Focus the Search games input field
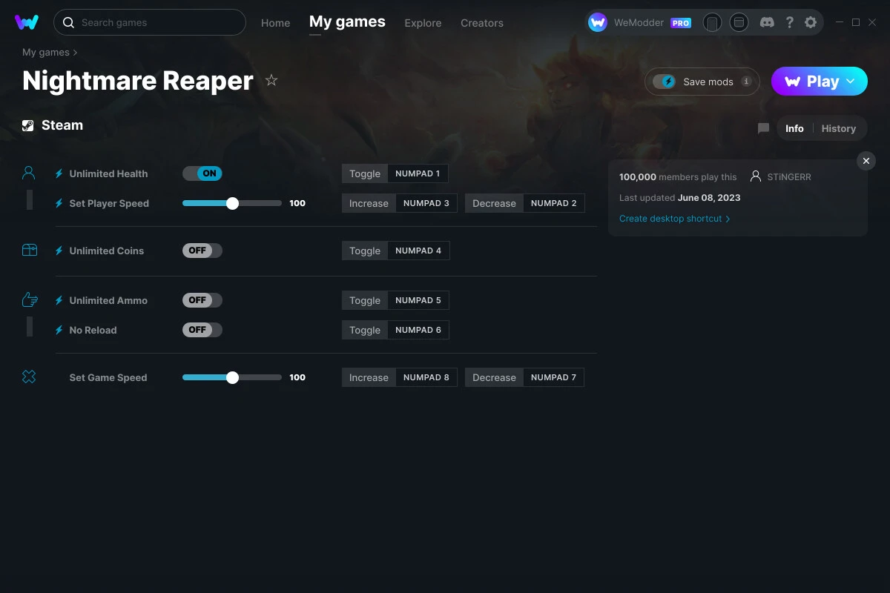Screen dimensions: 890x593 (x=150, y=22)
